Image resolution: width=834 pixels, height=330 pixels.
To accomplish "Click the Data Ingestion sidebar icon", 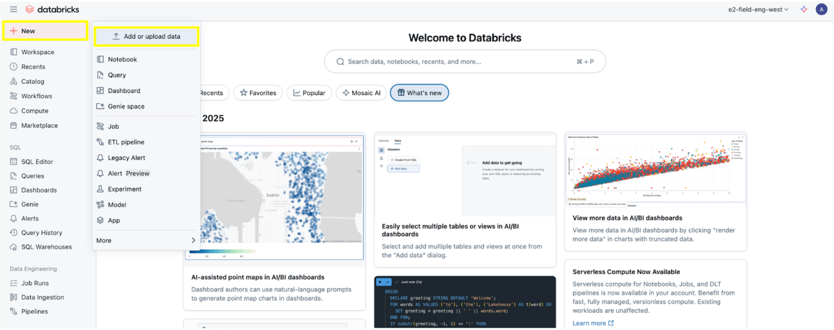I will coord(14,297).
